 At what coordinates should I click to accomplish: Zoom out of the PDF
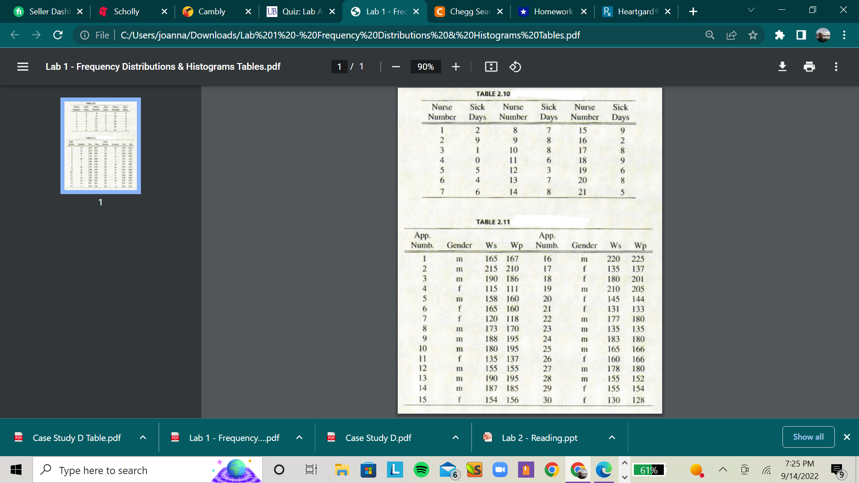coord(395,67)
